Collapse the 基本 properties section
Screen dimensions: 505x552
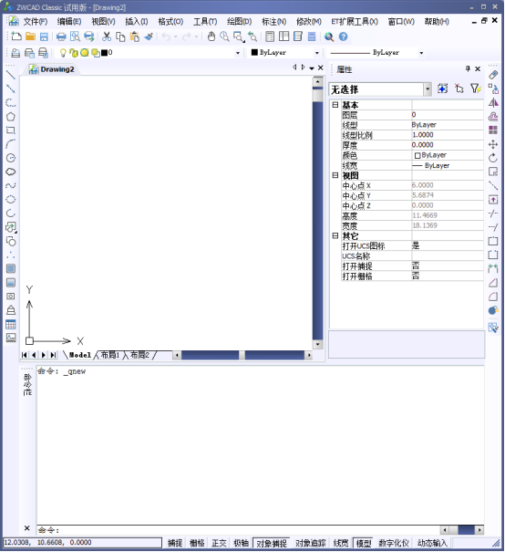[335, 105]
